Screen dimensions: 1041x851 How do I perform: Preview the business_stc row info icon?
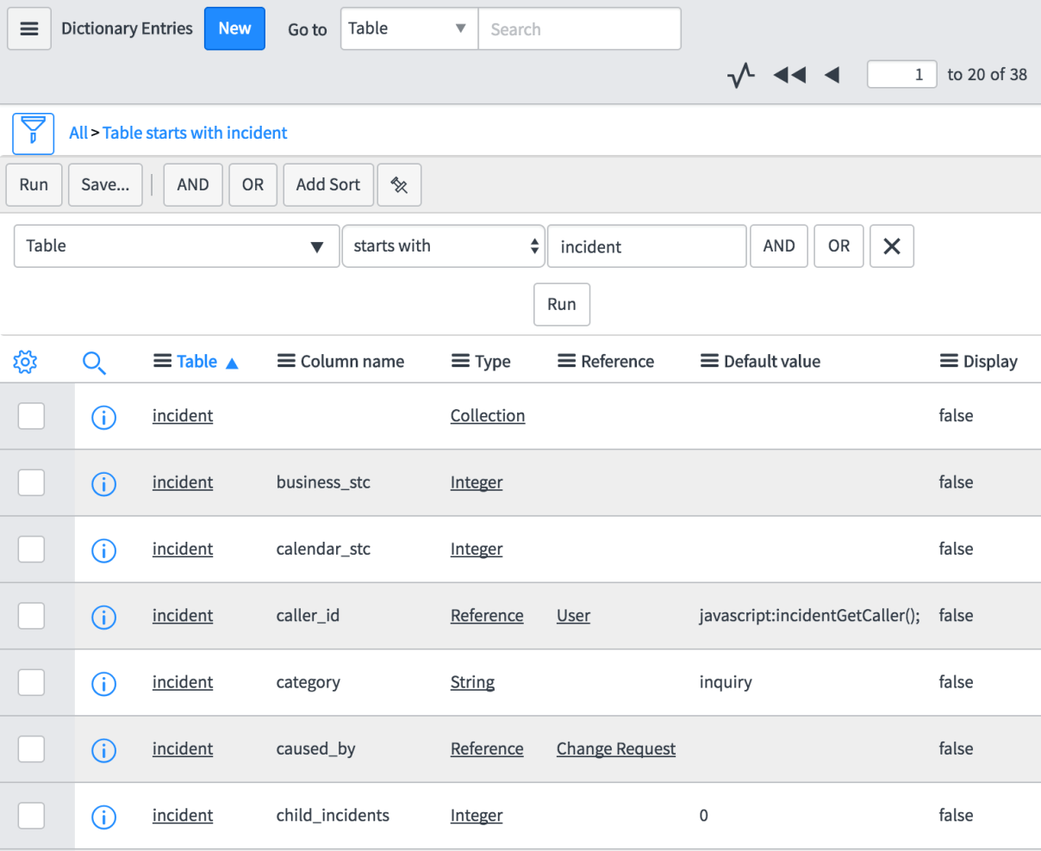click(103, 483)
